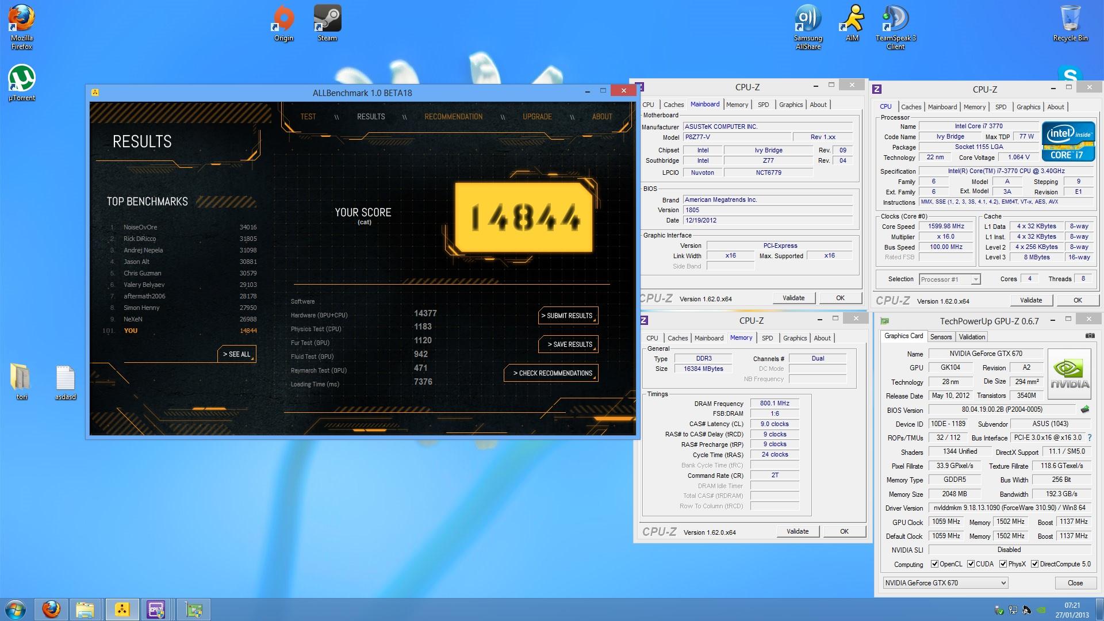
Task: Click the CPU-Z taskbar icon
Action: 156,609
